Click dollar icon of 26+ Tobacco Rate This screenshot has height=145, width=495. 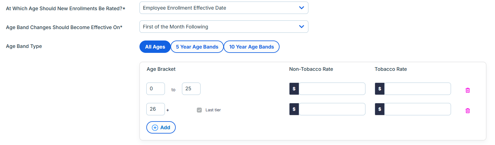coord(380,109)
